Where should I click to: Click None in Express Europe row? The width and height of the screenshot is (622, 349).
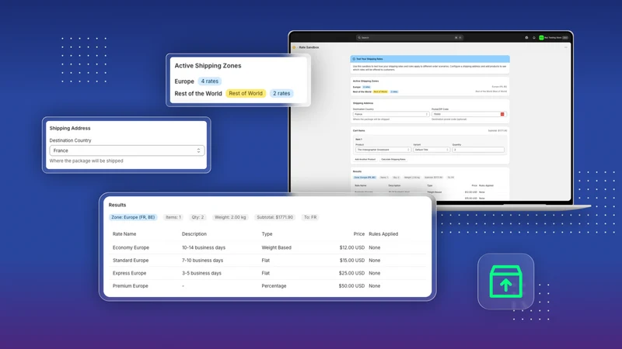(375, 273)
